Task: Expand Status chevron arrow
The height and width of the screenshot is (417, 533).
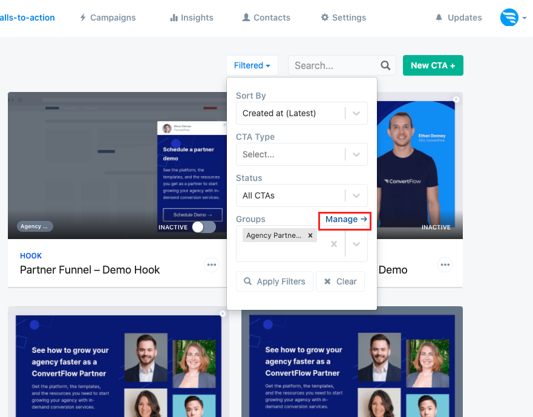Action: pos(356,195)
